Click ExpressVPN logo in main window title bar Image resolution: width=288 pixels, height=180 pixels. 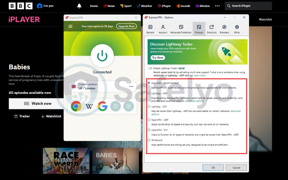(x=67, y=18)
